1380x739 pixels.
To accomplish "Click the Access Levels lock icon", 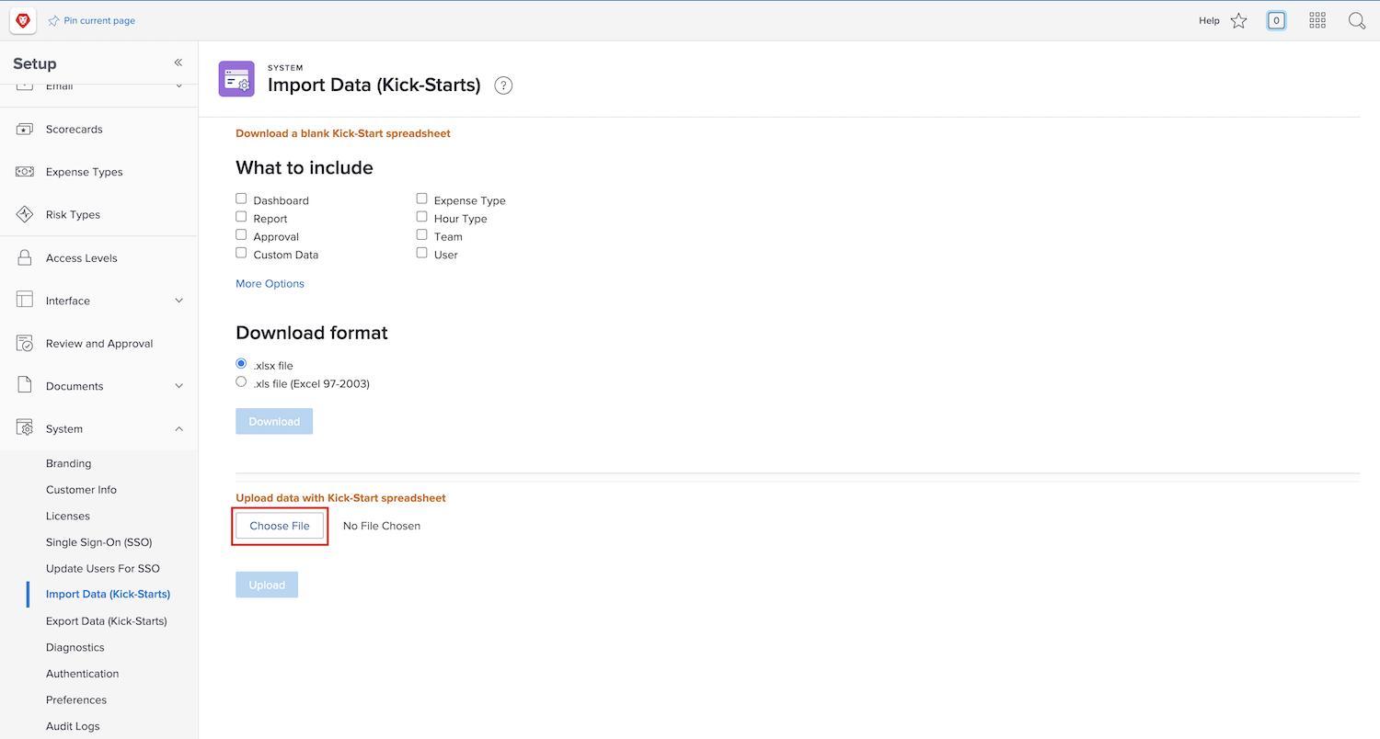I will (x=24, y=257).
